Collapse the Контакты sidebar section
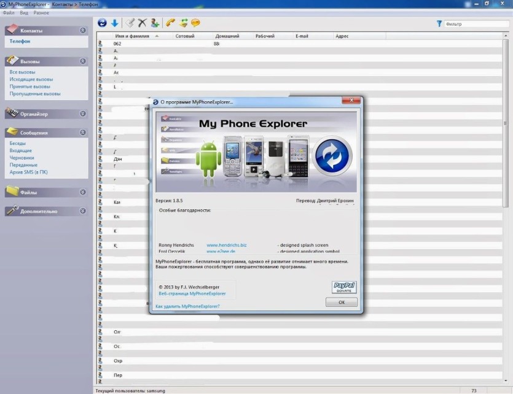This screenshot has height=394, width=513. coord(83,31)
